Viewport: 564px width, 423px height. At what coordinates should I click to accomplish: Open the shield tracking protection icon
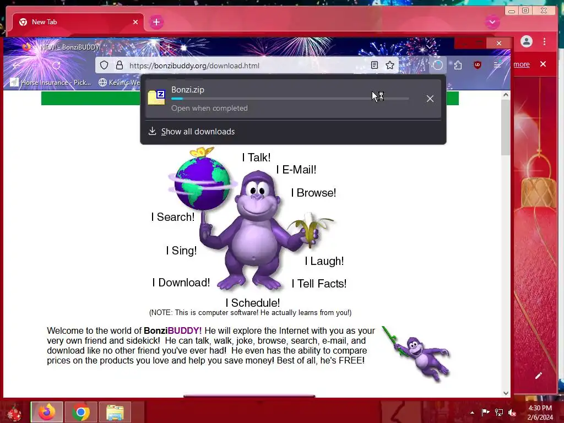tap(104, 65)
